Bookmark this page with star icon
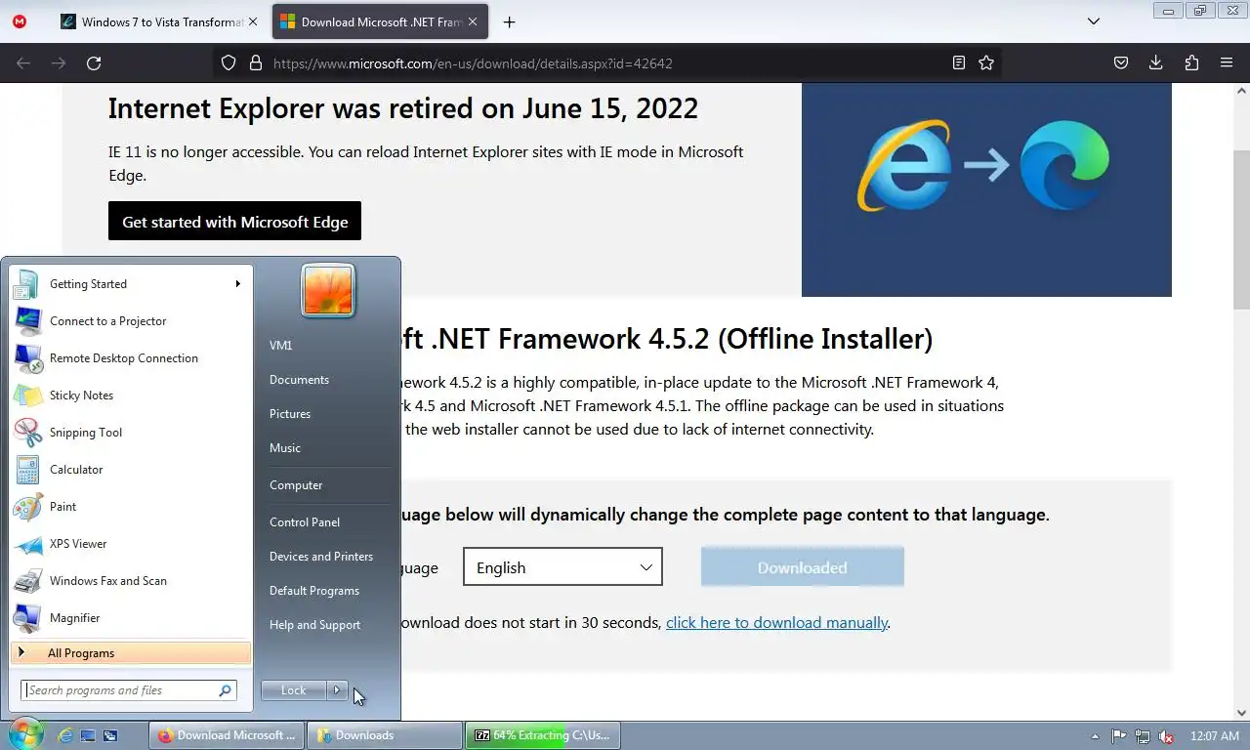The width and height of the screenshot is (1250, 750). pos(986,62)
